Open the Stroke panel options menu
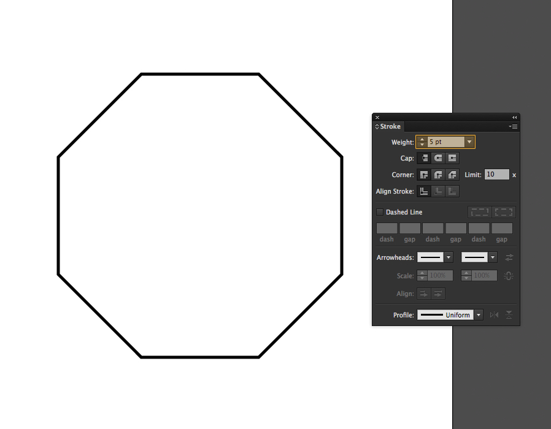This screenshot has height=429, width=551. click(513, 126)
